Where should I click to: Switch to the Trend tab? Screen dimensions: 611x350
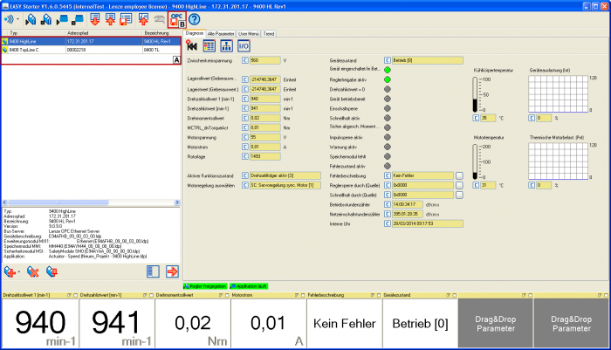click(269, 34)
